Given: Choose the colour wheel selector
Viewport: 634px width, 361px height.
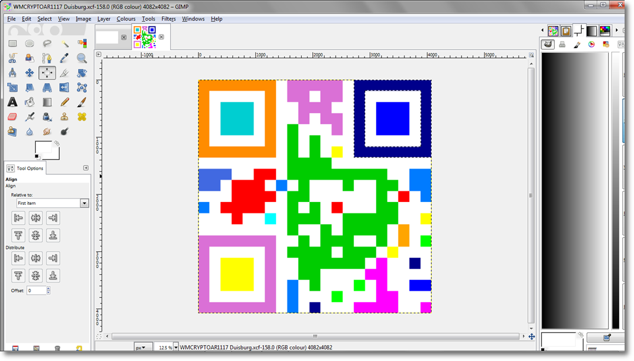Looking at the screenshot, I should pyautogui.click(x=592, y=45).
